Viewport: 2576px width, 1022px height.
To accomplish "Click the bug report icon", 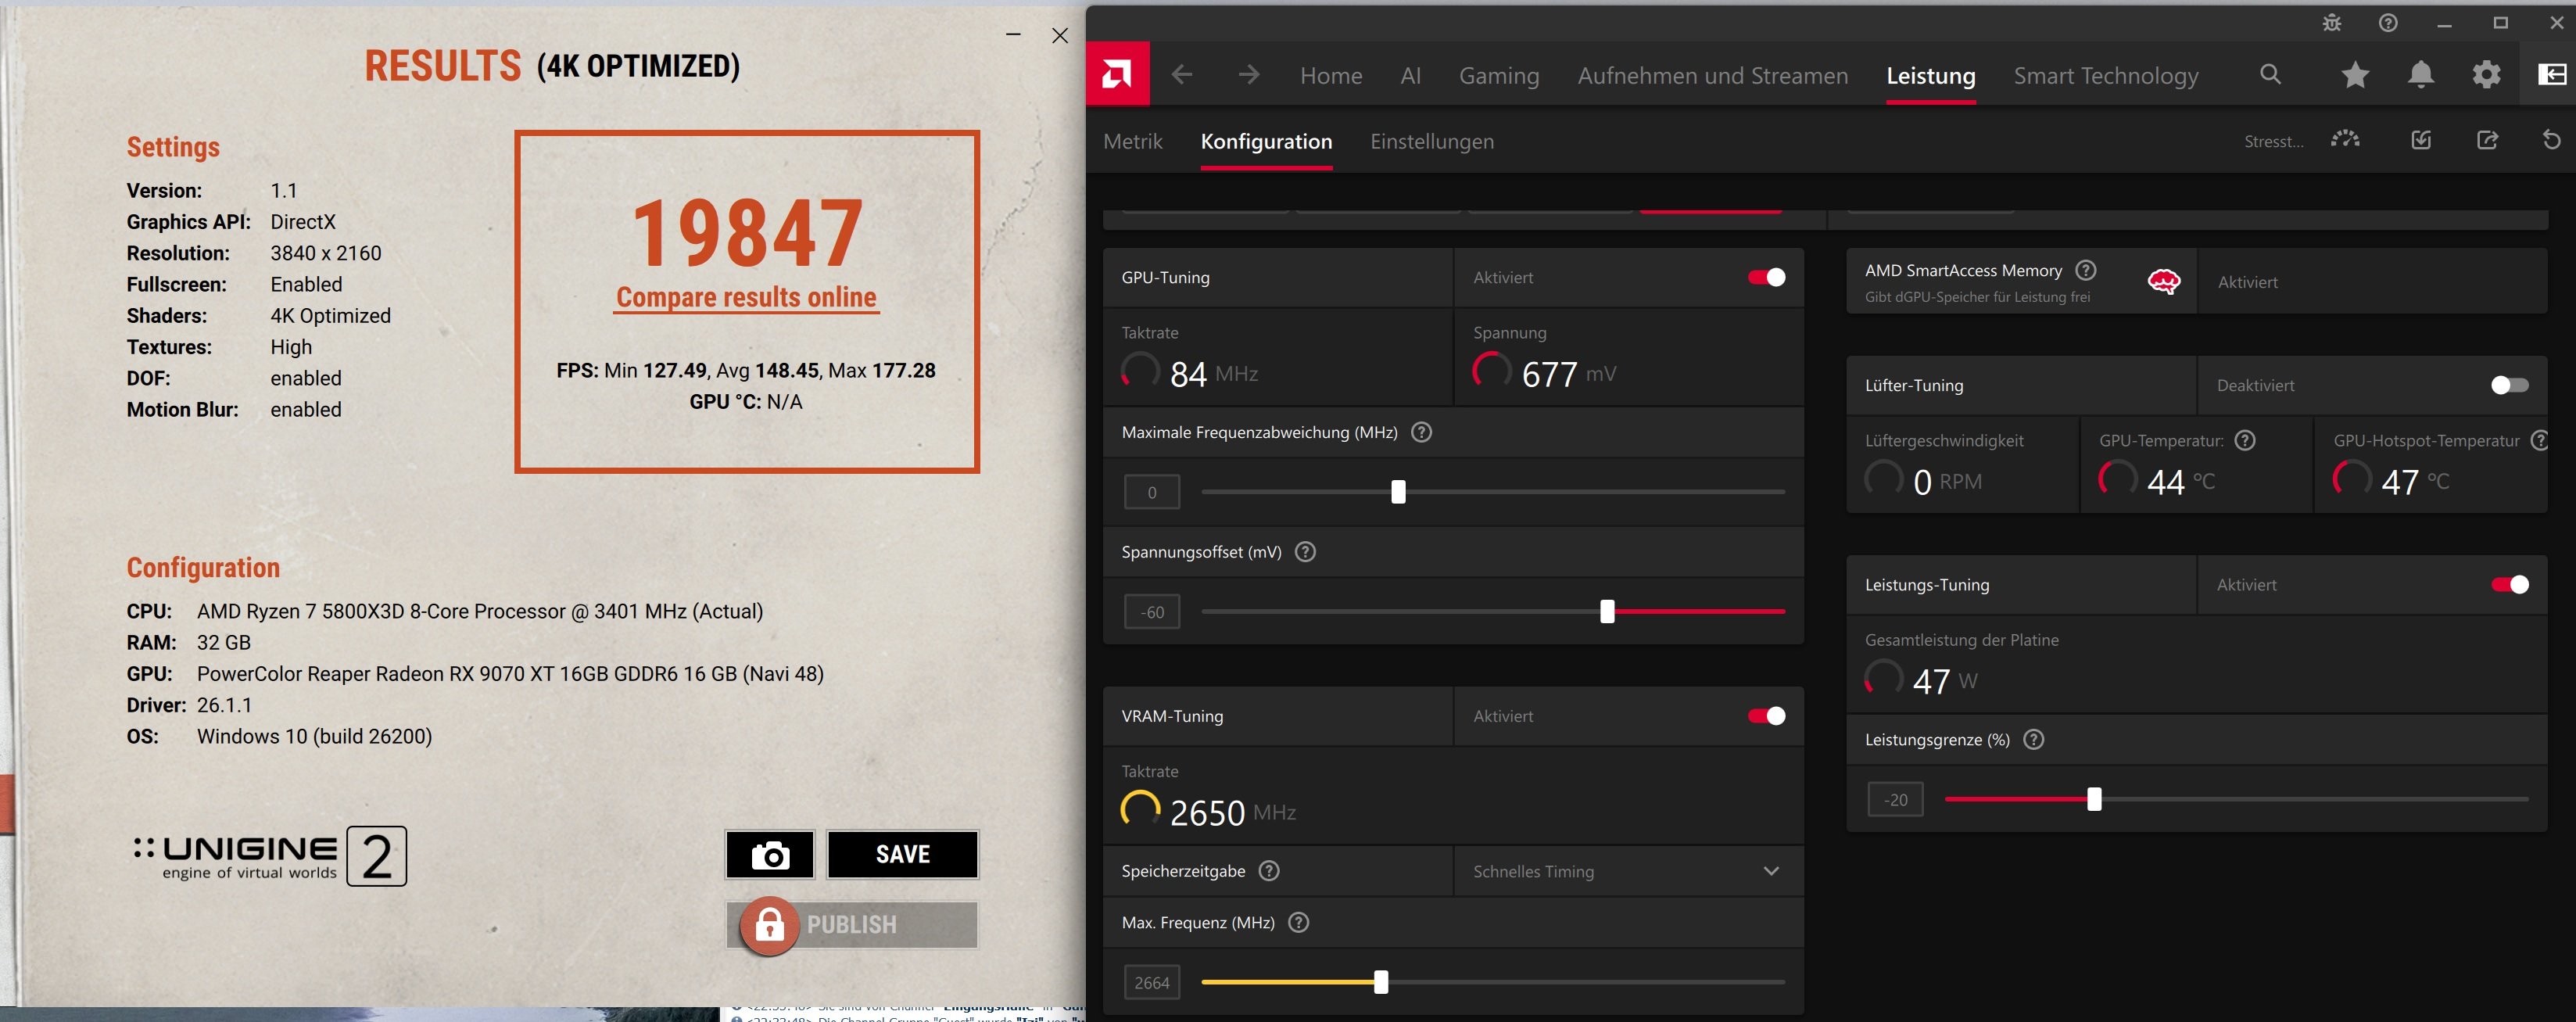I will (x=2331, y=23).
